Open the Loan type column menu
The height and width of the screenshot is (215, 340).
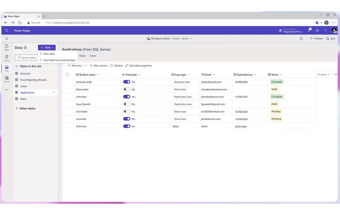click(189, 75)
